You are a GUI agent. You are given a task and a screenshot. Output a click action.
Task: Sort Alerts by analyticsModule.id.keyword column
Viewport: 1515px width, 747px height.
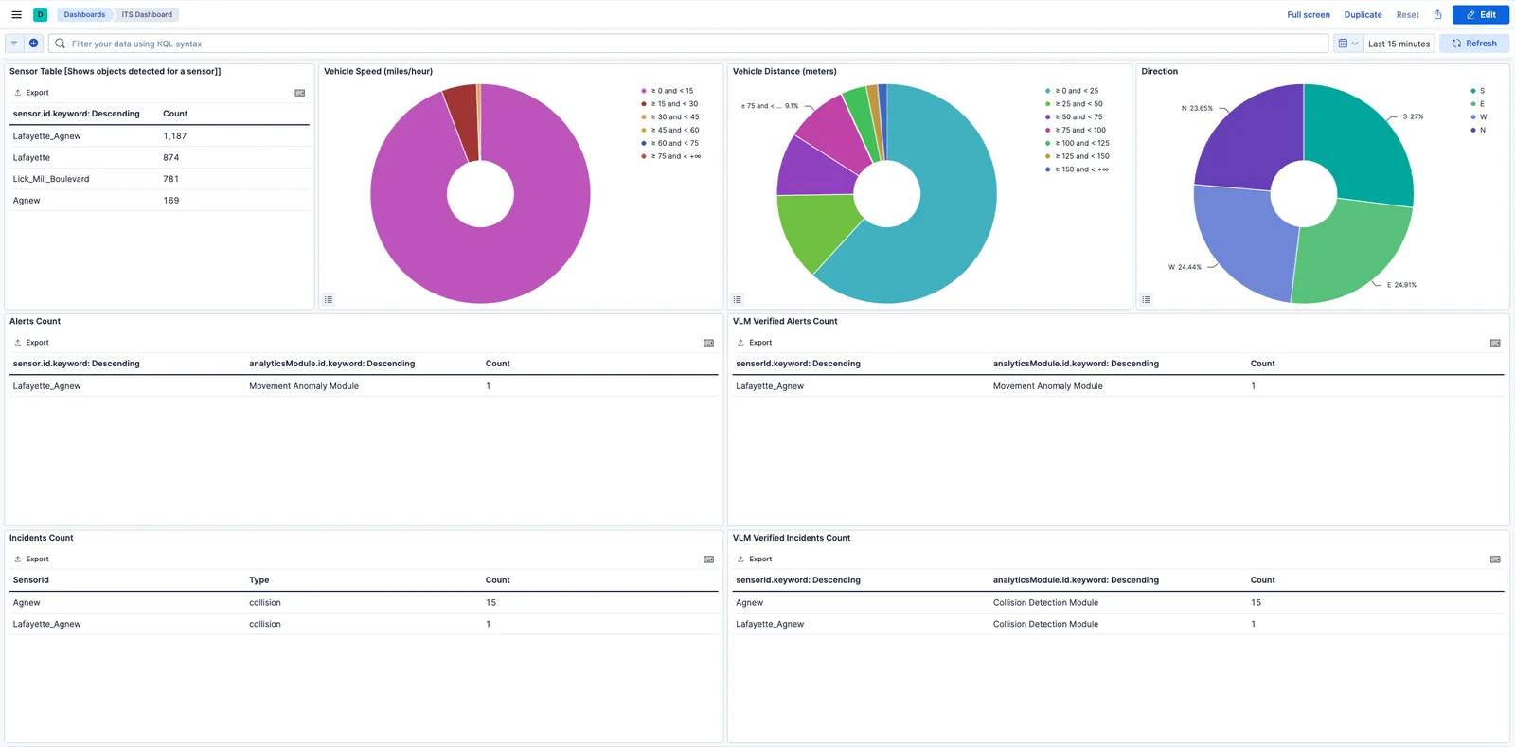(331, 364)
